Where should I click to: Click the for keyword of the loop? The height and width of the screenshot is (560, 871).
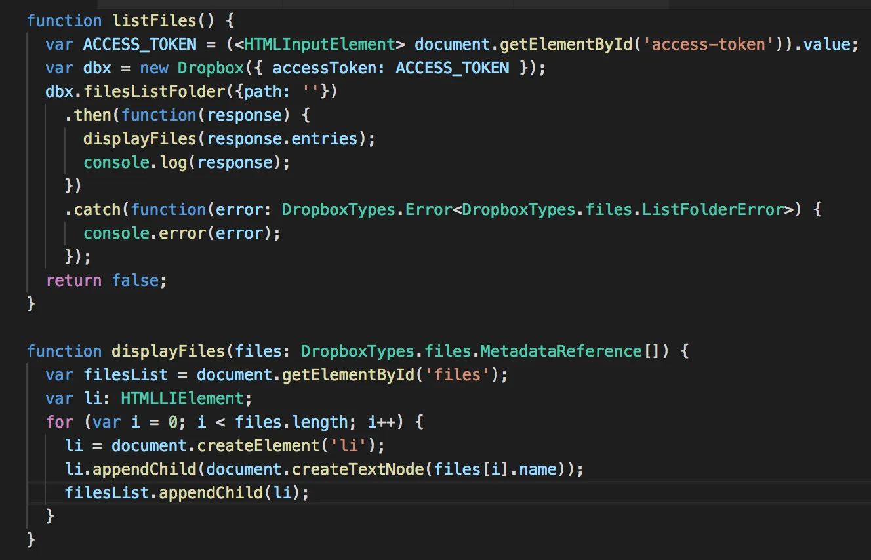60,422
